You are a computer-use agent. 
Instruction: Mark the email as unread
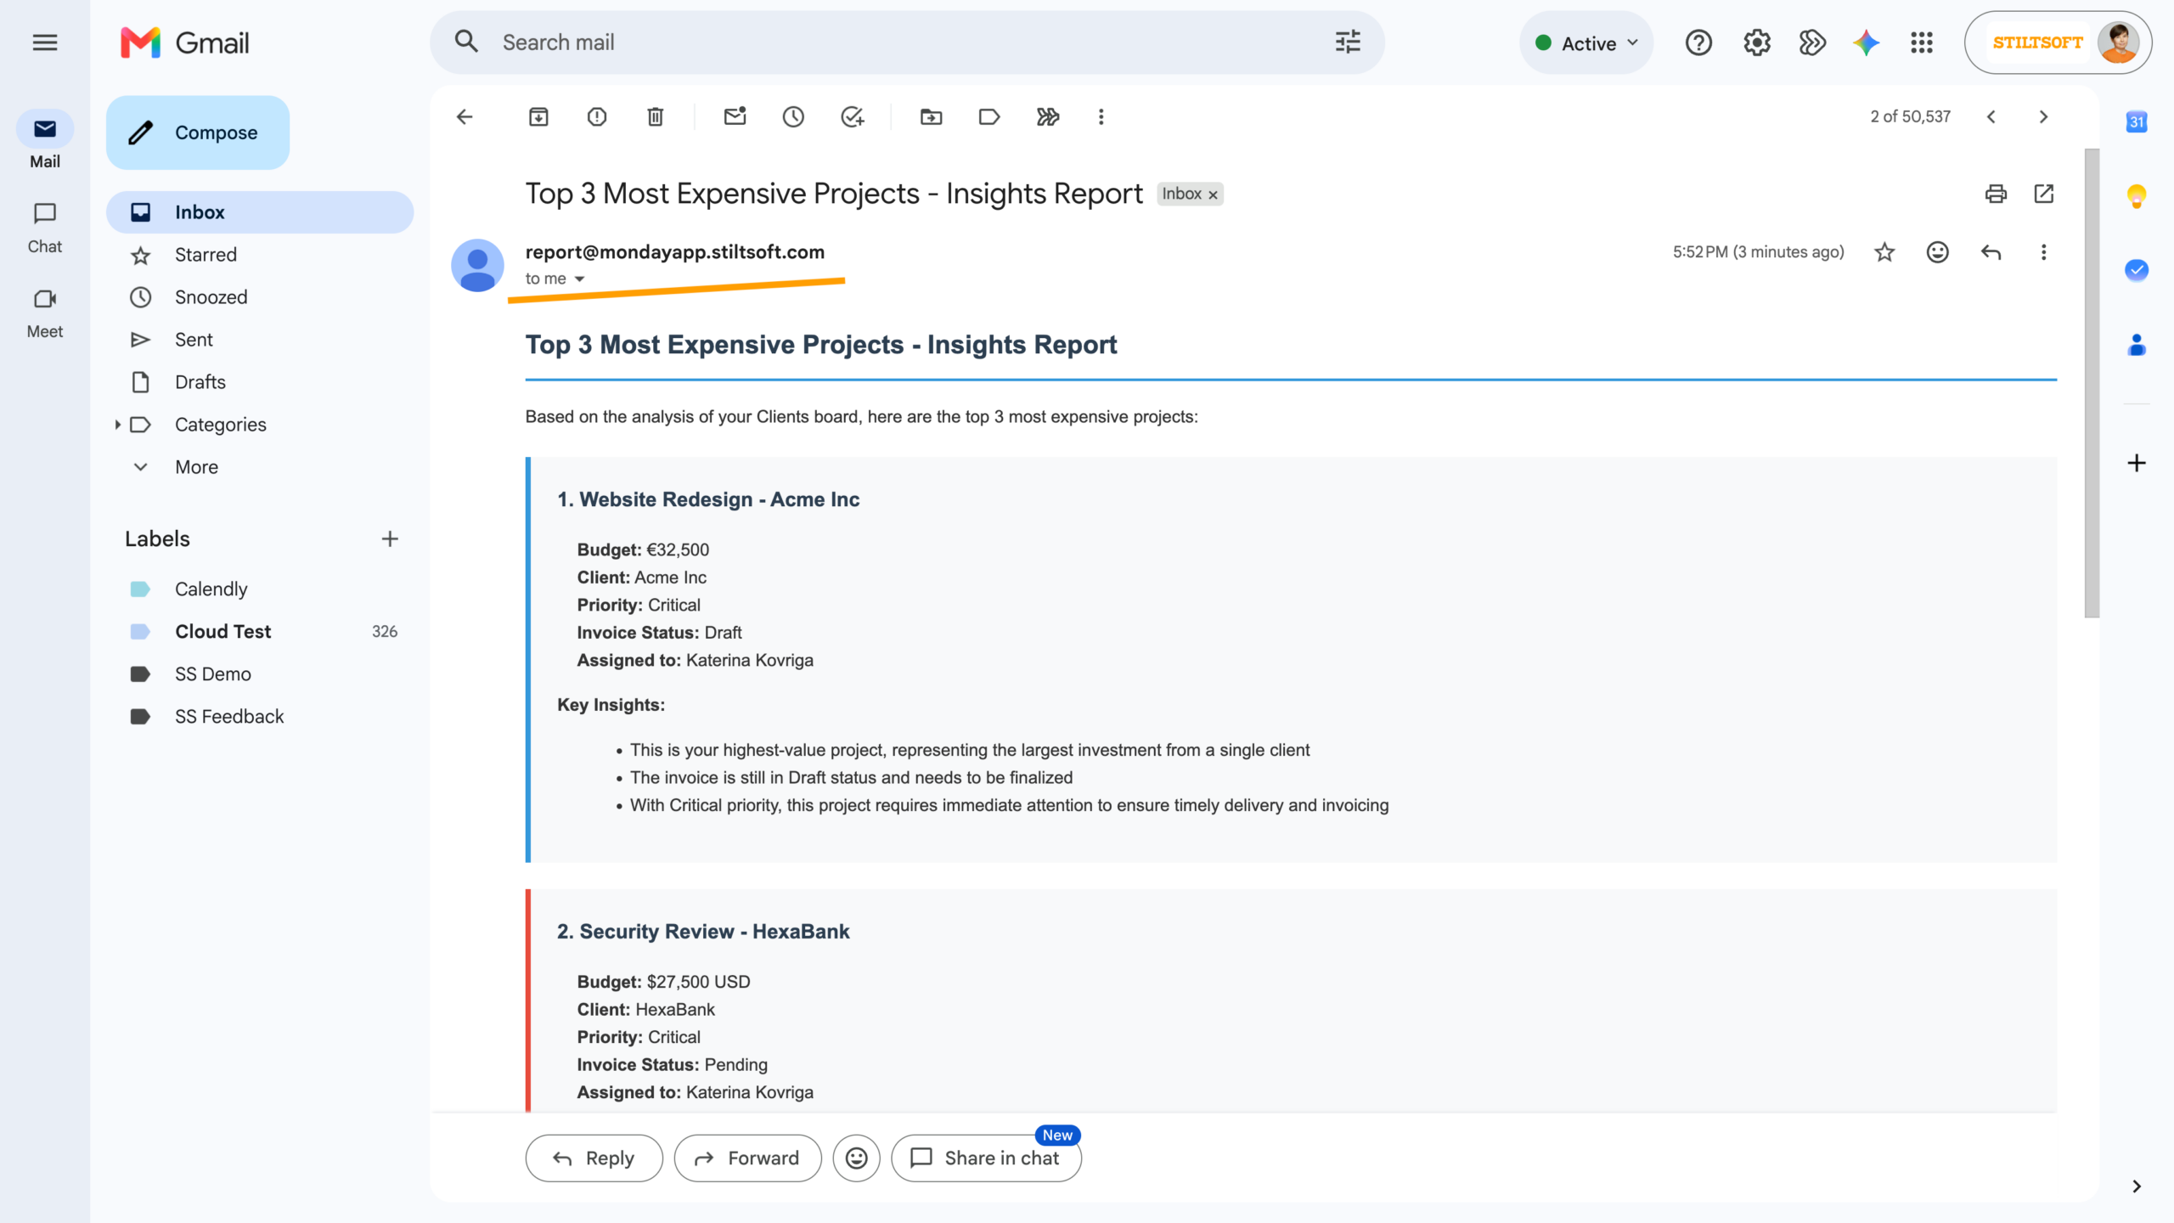(735, 117)
